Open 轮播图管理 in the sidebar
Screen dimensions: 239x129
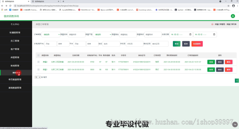point(15,32)
